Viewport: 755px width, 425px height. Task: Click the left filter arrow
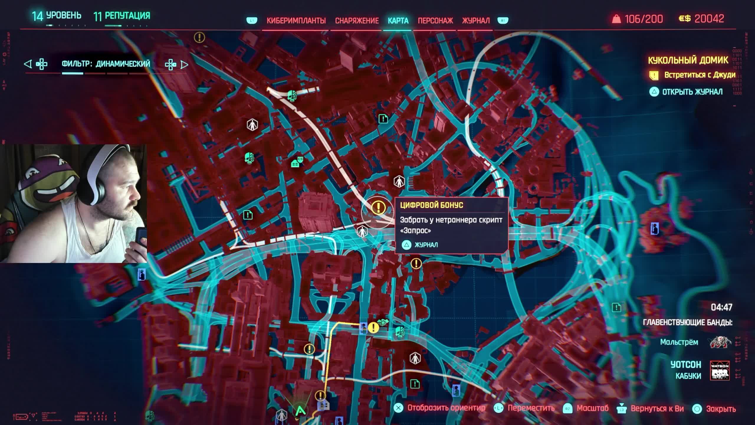coord(28,64)
